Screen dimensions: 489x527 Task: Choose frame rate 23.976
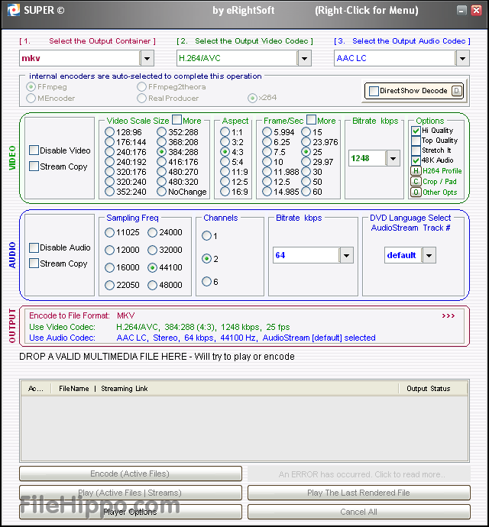click(x=306, y=142)
